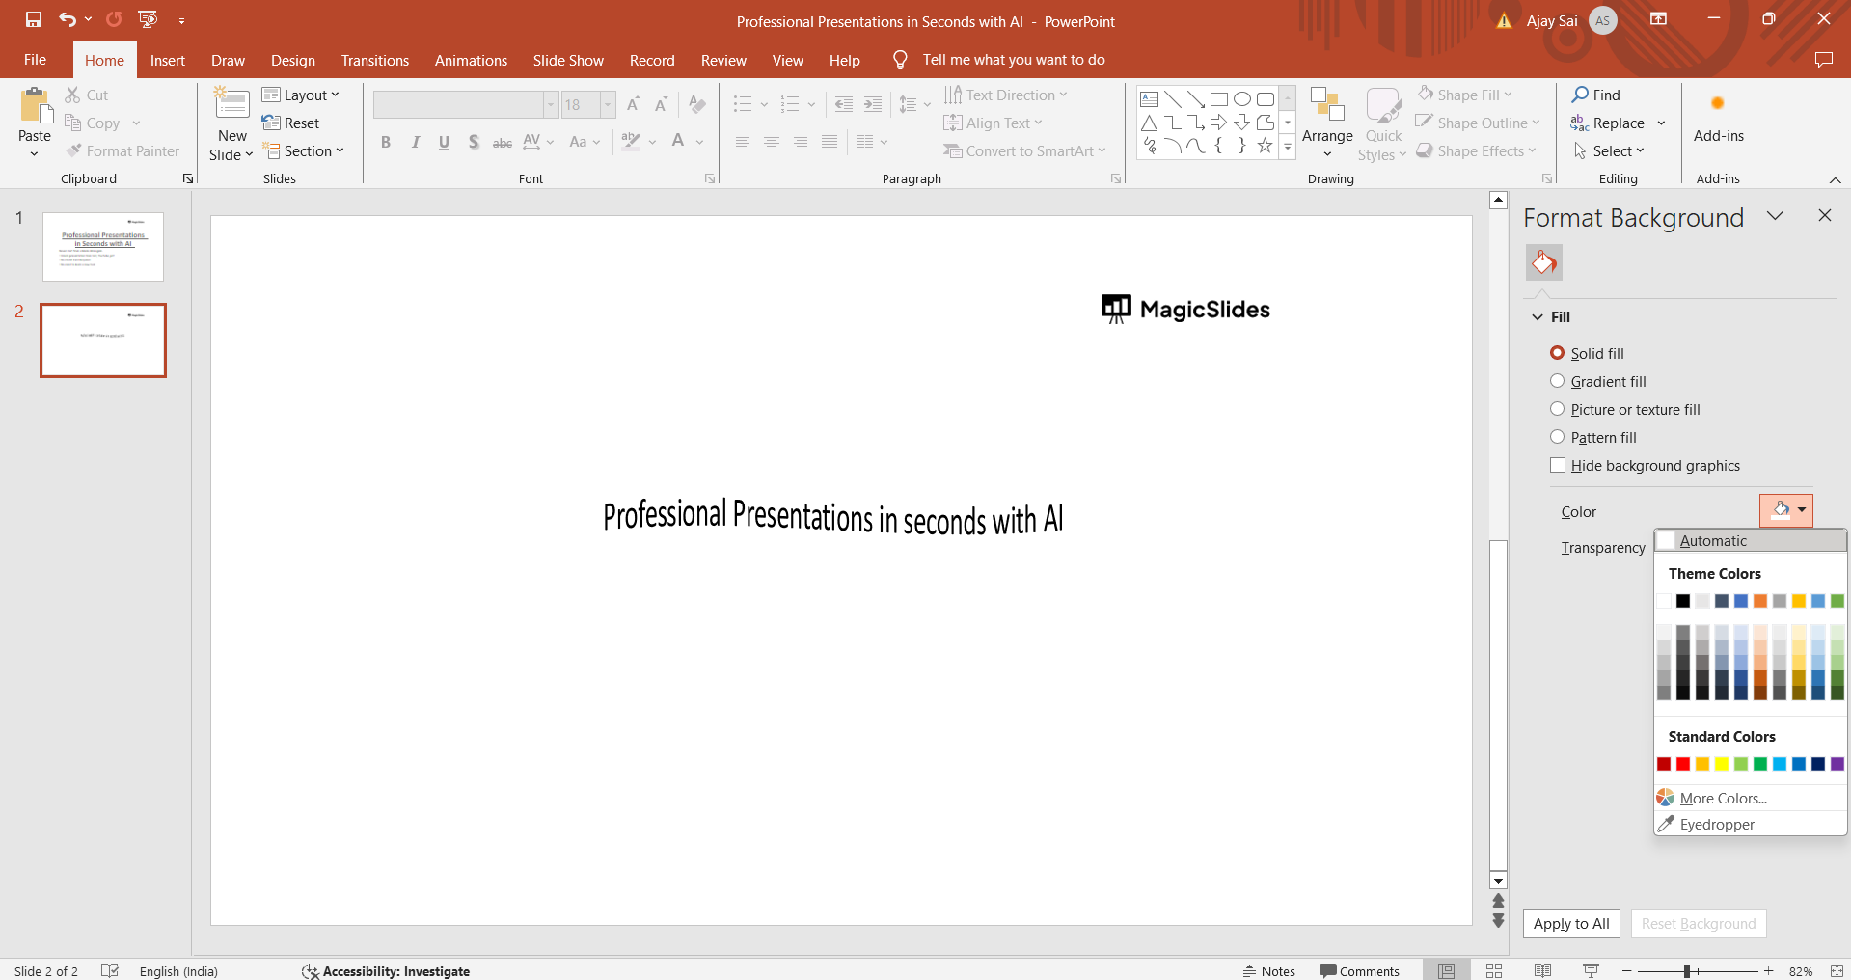The width and height of the screenshot is (1851, 980).
Task: Select the Gradient fill radio button
Action: coord(1557,381)
